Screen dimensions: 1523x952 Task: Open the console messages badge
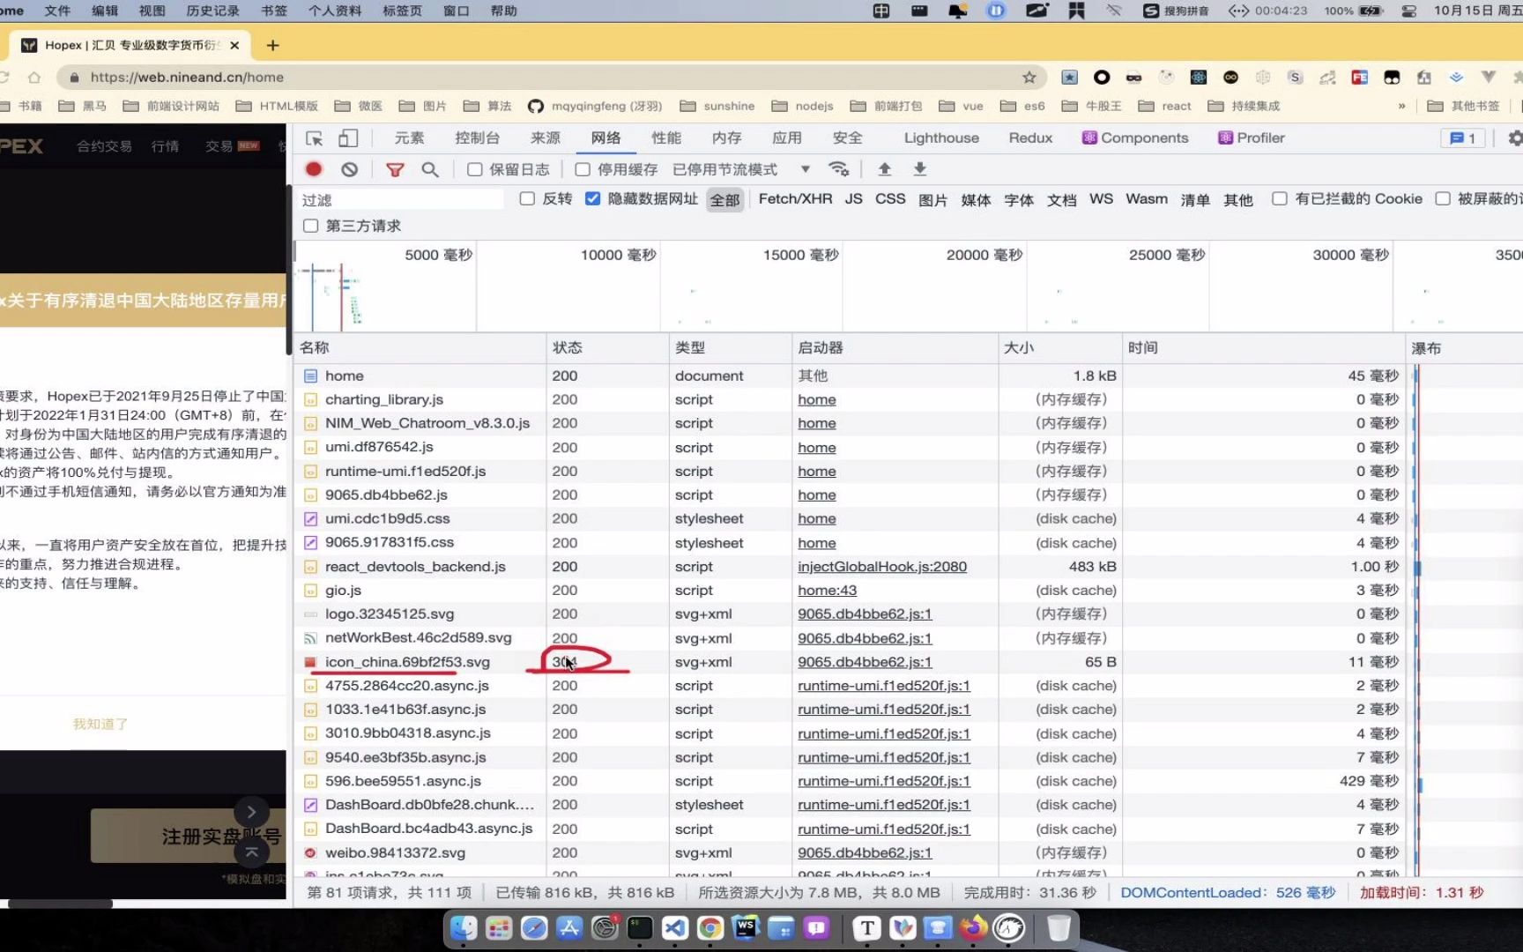(1463, 138)
